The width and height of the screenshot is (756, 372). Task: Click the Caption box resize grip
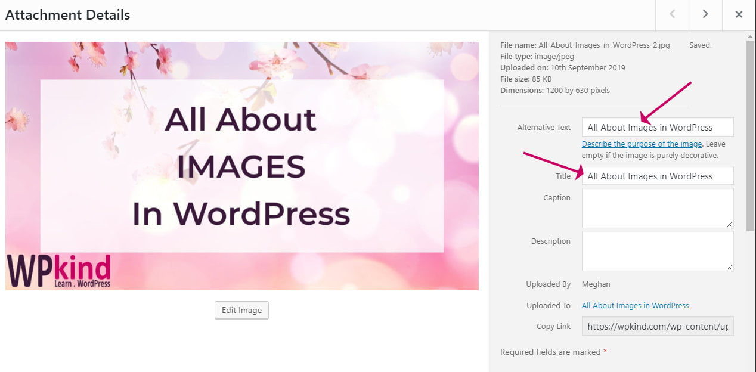(731, 225)
